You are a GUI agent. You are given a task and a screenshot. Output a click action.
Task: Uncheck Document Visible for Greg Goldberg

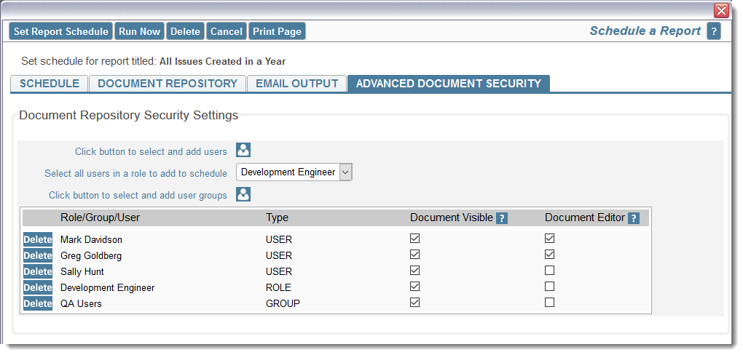414,255
